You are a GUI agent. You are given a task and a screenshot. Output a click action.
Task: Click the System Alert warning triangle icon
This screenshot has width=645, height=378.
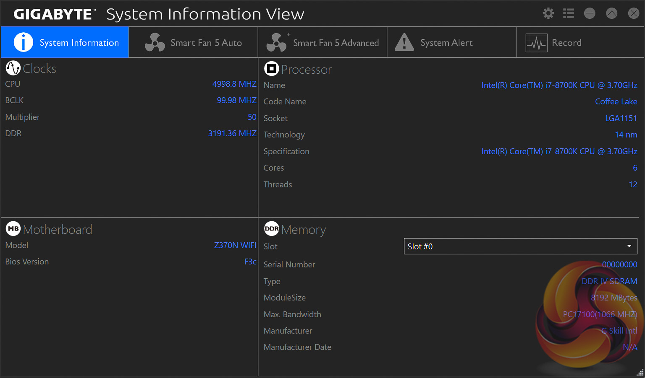click(x=404, y=42)
